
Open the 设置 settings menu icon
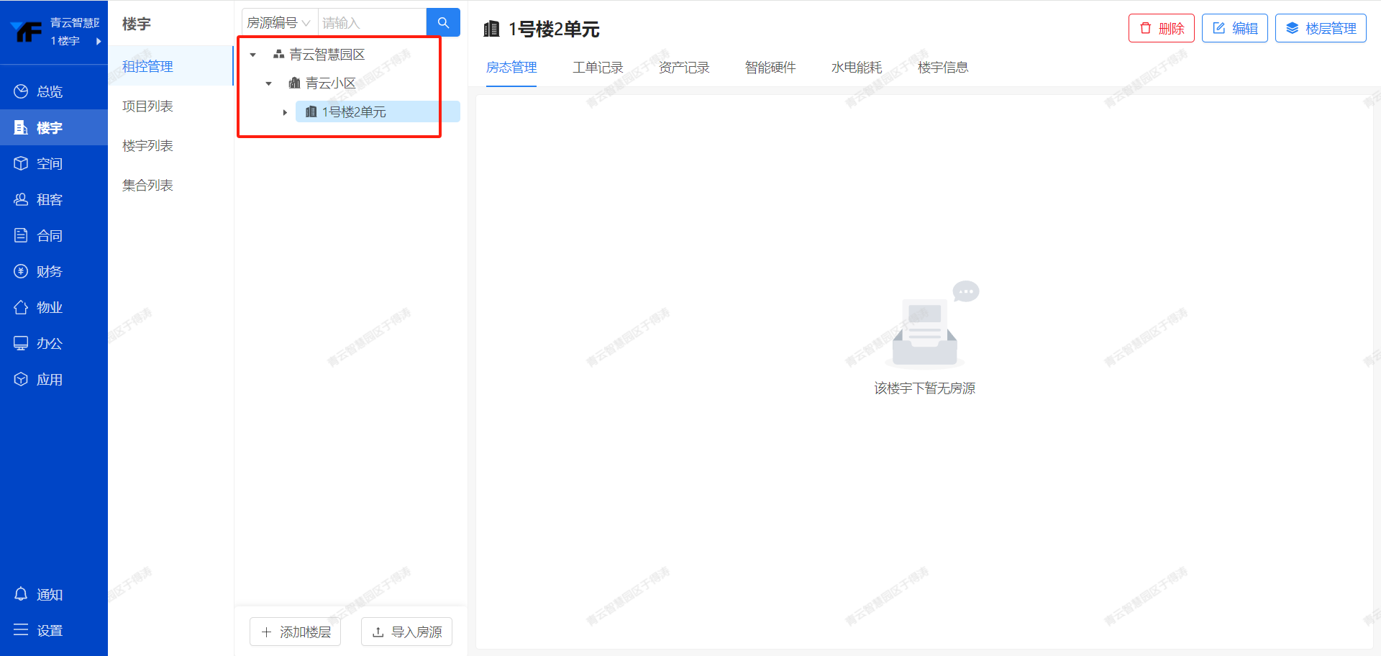tap(21, 630)
